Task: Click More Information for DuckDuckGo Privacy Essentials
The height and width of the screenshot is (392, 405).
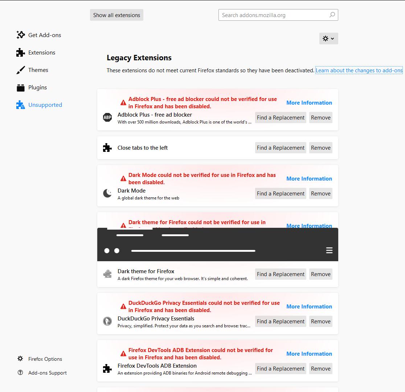Action: point(309,306)
